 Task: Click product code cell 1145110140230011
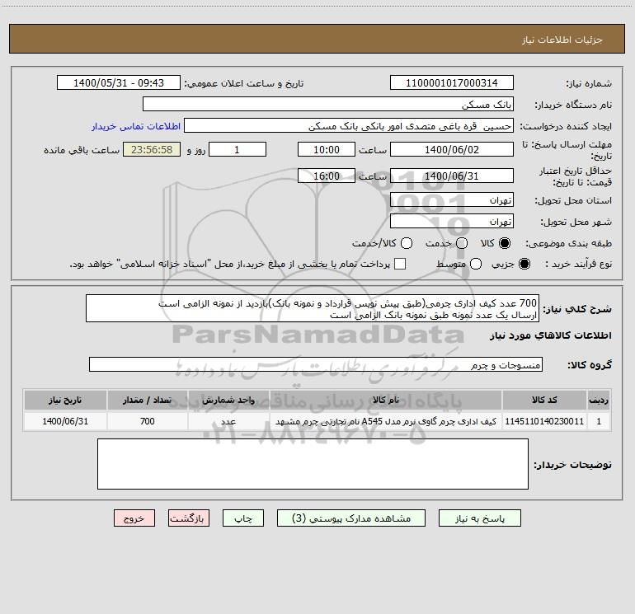544,421
